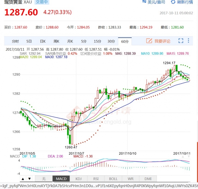The height and width of the screenshot is (189, 198).
Task: Click the comment pencil icon
Action: (x=149, y=41)
